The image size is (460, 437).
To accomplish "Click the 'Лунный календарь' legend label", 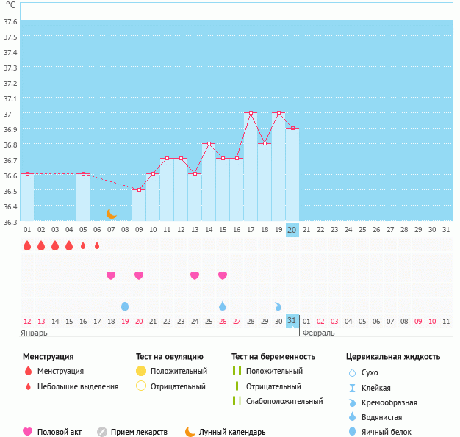I will (x=233, y=432).
